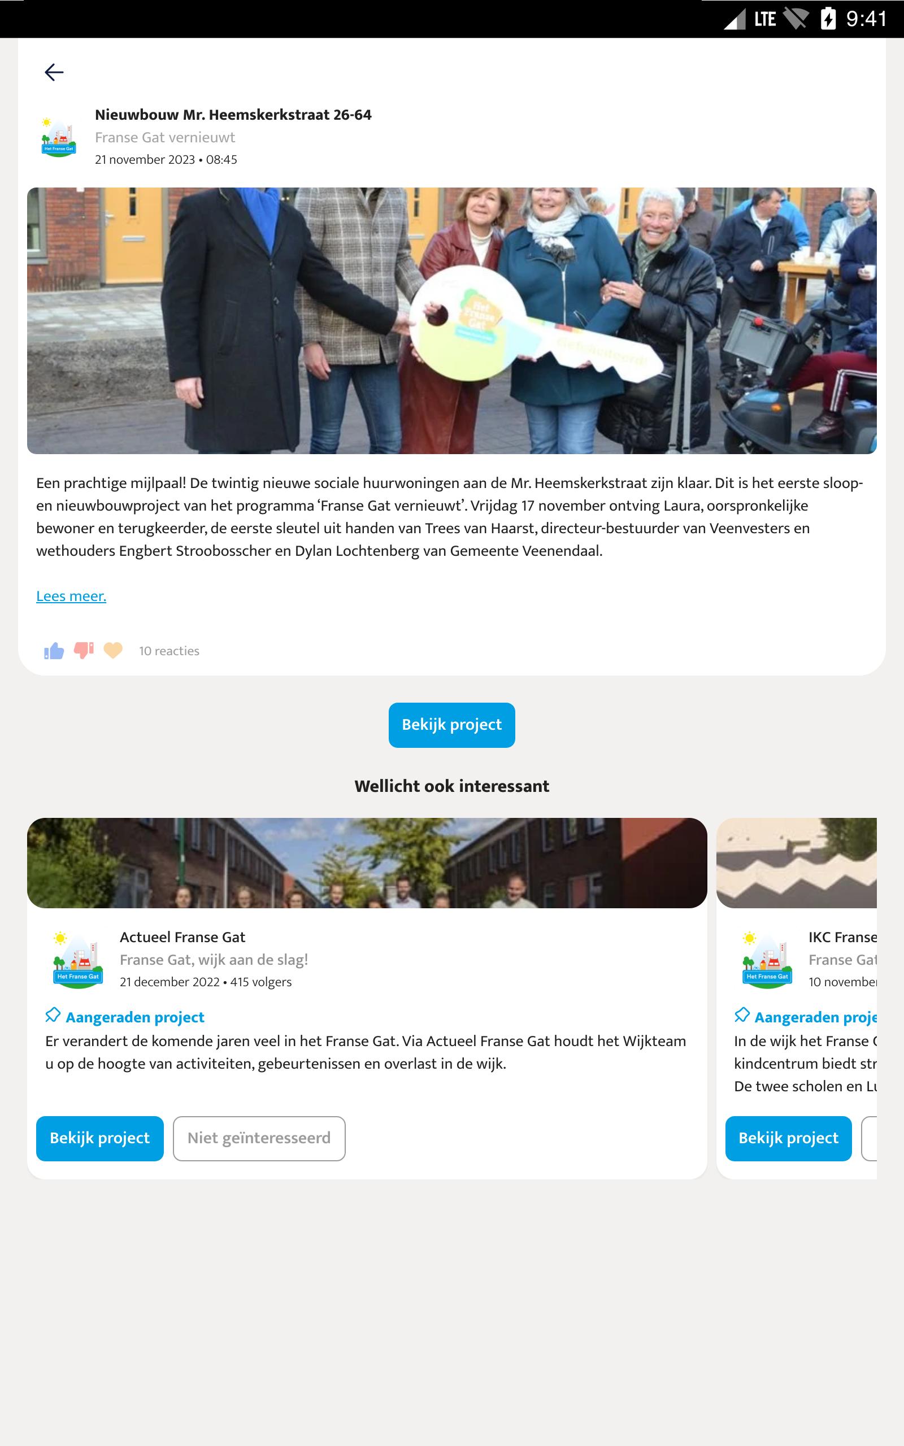Tap the Actueel Franse Gat project logo
The image size is (904, 1446).
click(78, 960)
